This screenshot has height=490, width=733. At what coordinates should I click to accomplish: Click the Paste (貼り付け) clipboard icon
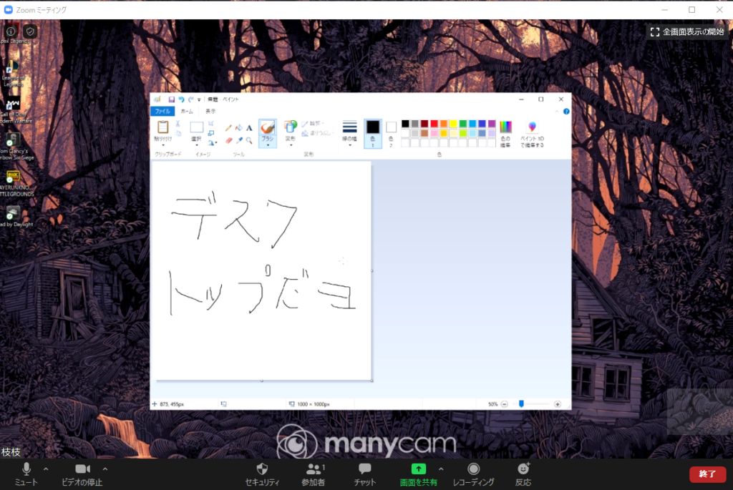pyautogui.click(x=162, y=127)
